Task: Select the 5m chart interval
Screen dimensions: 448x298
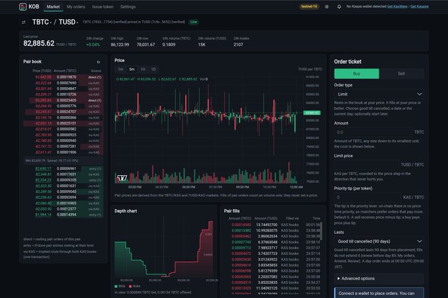Action: [x=131, y=69]
